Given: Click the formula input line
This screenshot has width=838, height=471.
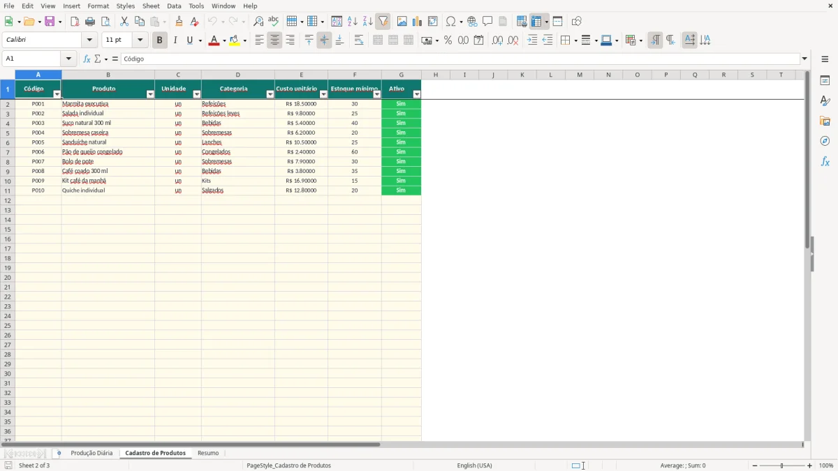Looking at the screenshot, I should point(460,59).
